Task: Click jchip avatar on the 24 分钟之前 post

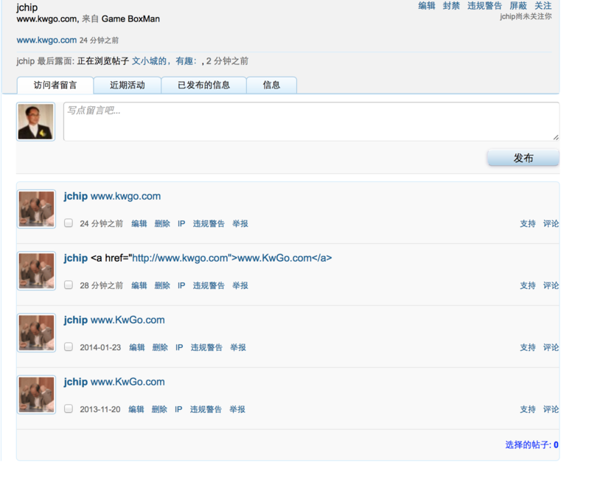Action: (x=36, y=209)
